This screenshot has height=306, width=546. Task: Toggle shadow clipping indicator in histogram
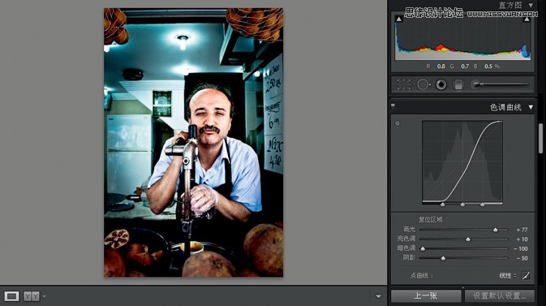coord(399,19)
